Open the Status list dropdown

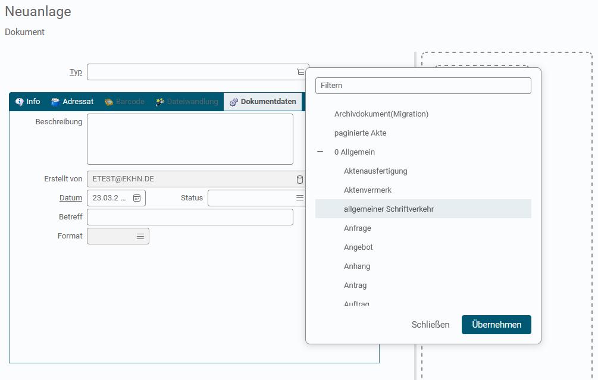[300, 198]
